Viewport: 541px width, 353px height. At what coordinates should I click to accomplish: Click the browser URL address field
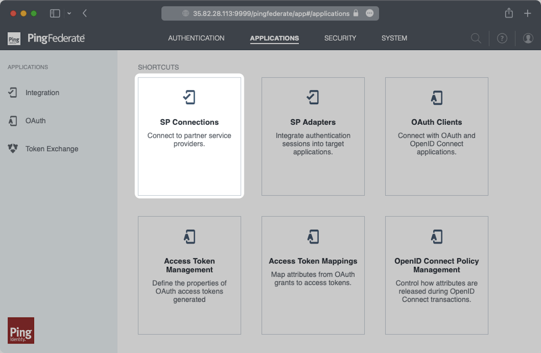pos(270,14)
